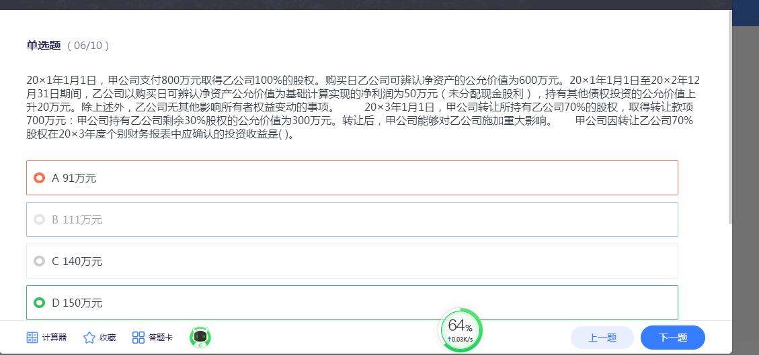The width and height of the screenshot is (759, 355).
Task: Click the 单选题 question type heading
Action: pyautogui.click(x=44, y=45)
